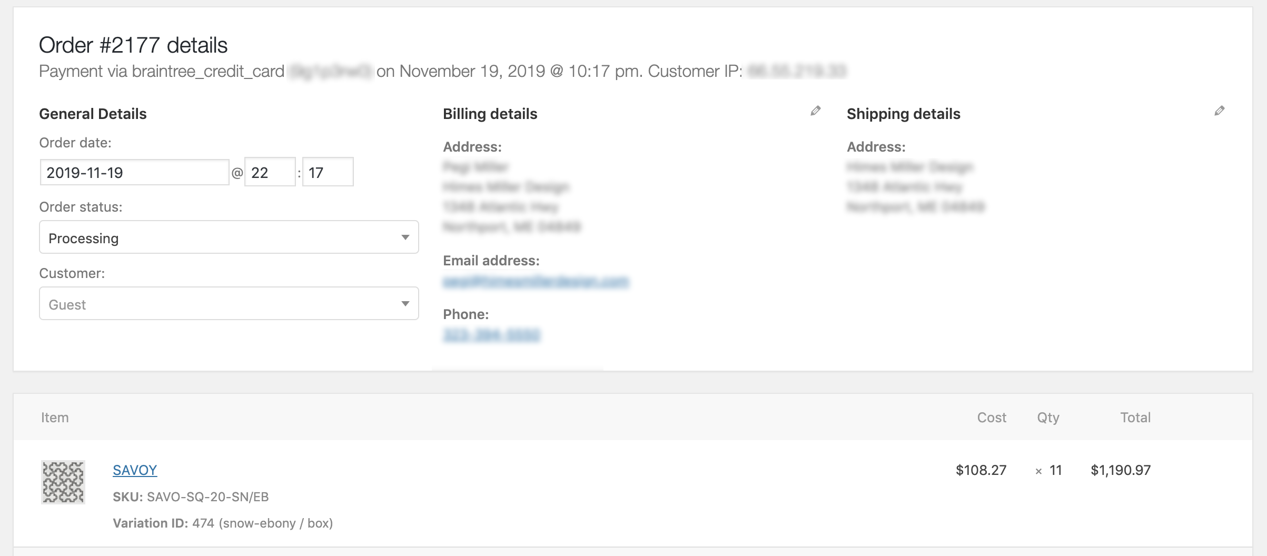The width and height of the screenshot is (1267, 556).
Task: Click the customer phone number link
Action: click(x=491, y=335)
